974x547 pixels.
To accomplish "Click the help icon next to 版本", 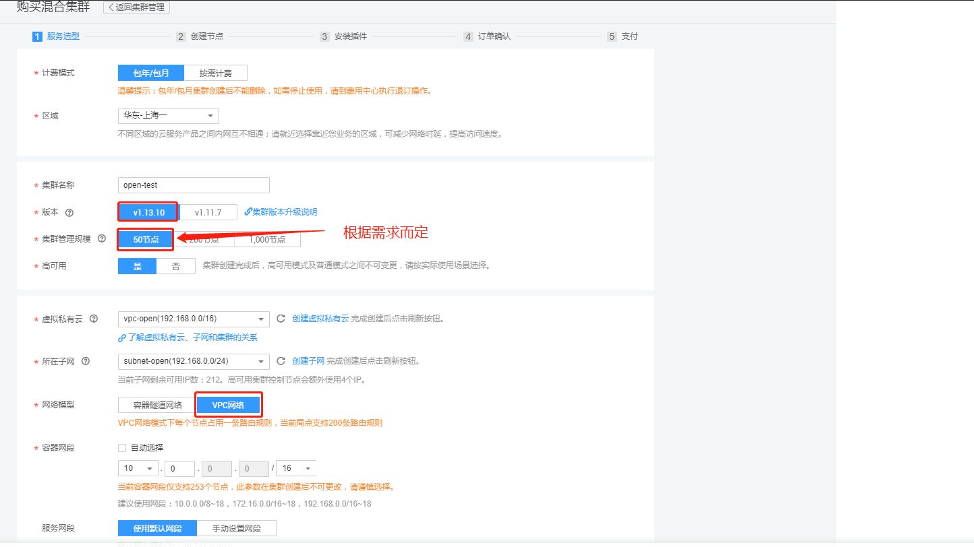I will pyautogui.click(x=69, y=212).
